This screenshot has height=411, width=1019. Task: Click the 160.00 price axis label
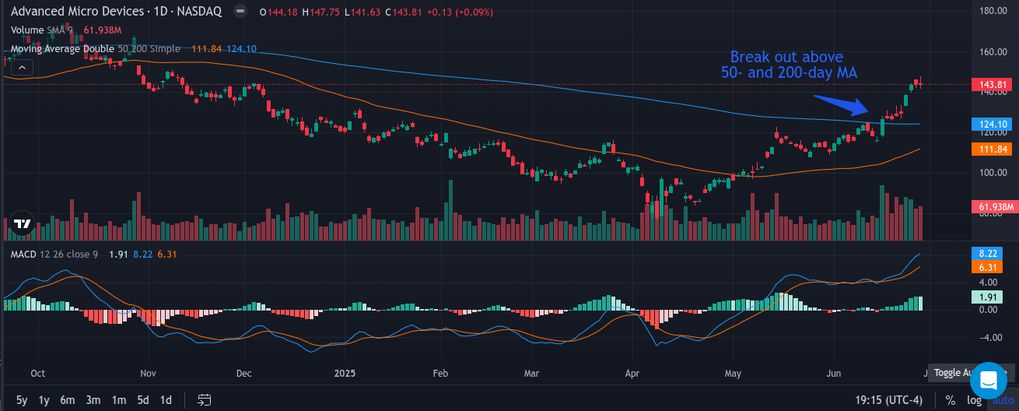pos(994,52)
